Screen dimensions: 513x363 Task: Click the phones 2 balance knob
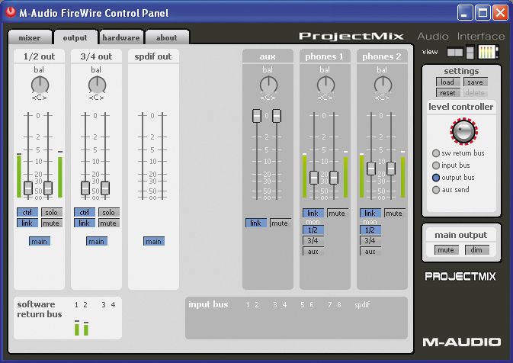tap(383, 85)
